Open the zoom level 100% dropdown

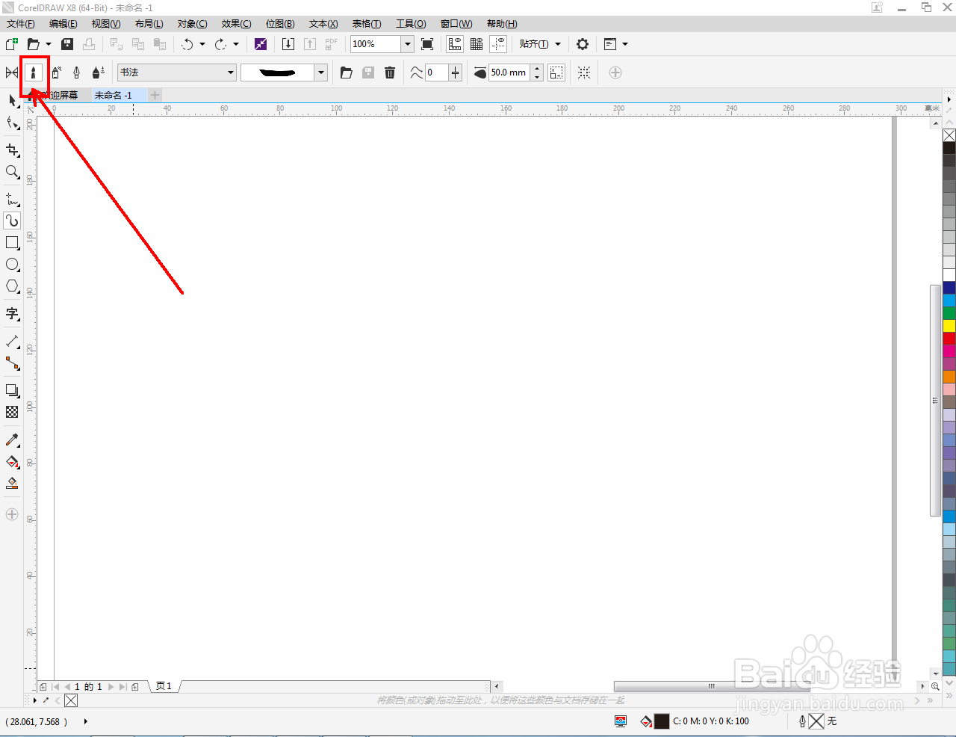408,44
